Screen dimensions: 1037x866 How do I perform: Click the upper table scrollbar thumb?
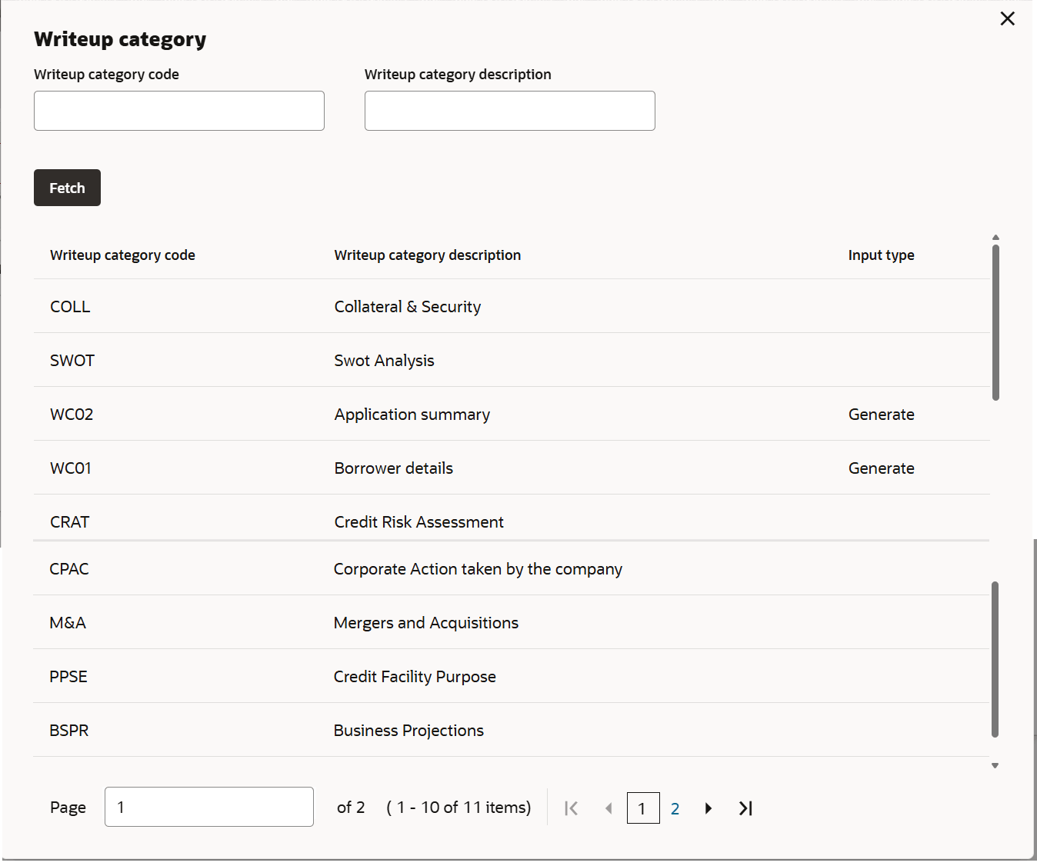click(x=995, y=323)
